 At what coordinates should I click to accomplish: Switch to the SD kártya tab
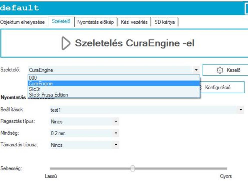click(165, 22)
